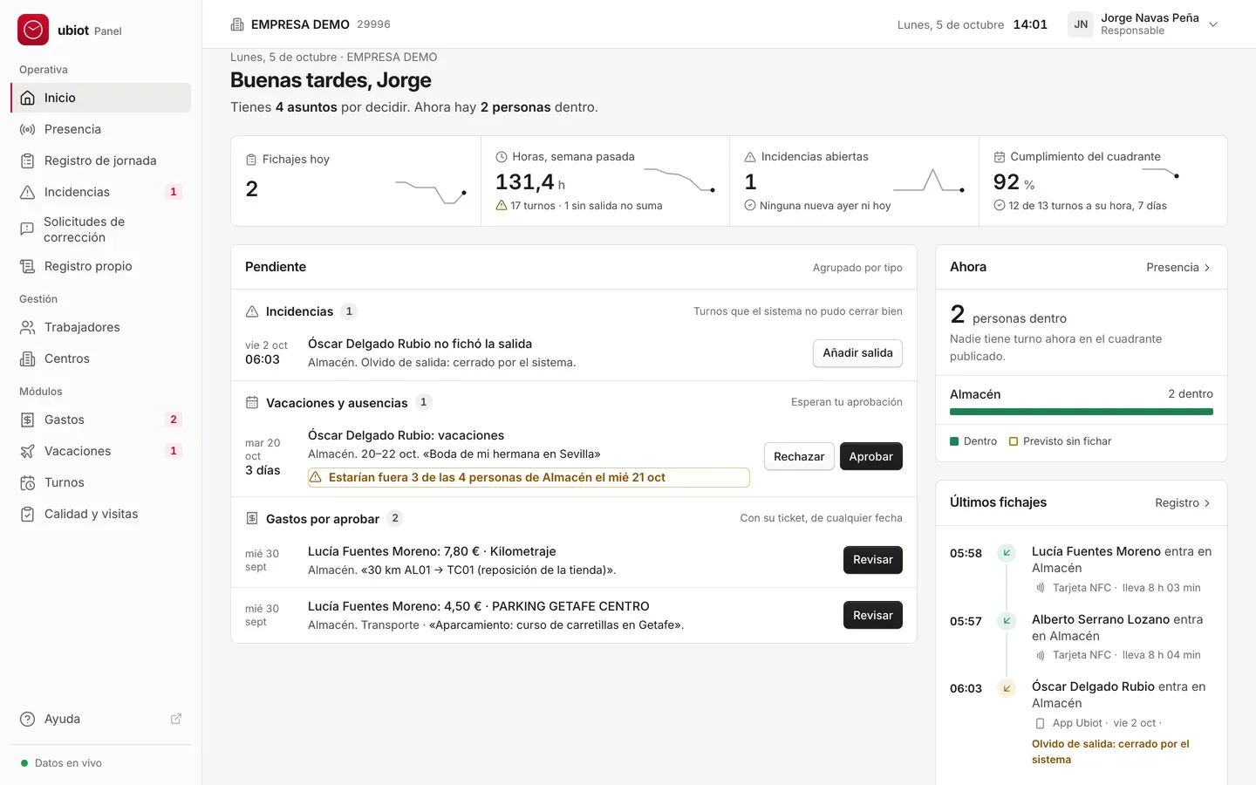Viewport: 1256px width, 785px height.
Task: Click the Datos en vivo status indicator
Action: pyautogui.click(x=61, y=763)
